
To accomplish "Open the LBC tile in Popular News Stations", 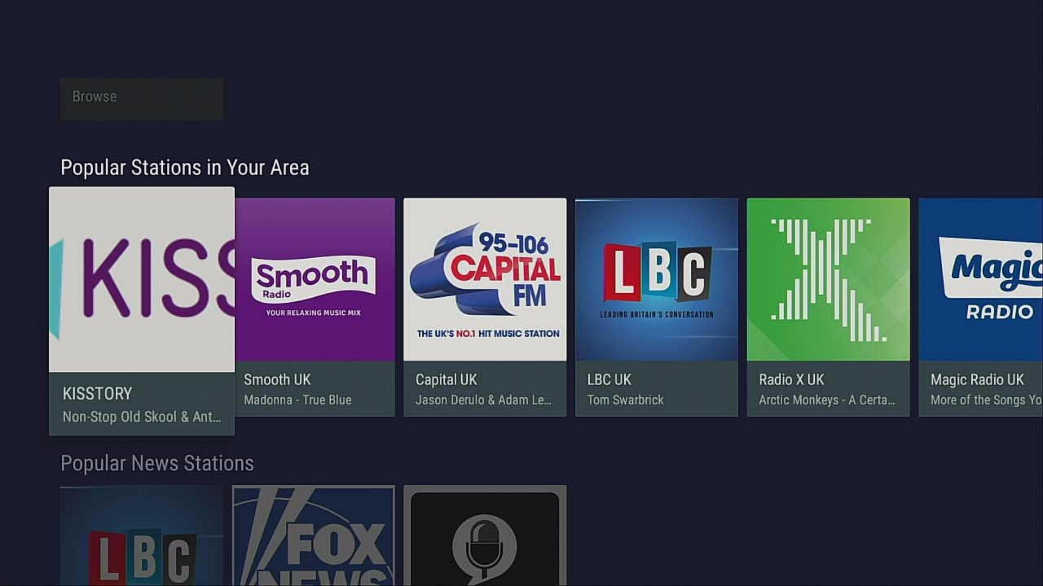I will (x=142, y=536).
